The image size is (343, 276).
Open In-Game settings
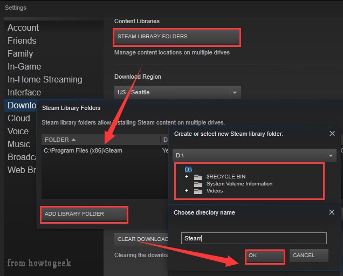click(24, 66)
